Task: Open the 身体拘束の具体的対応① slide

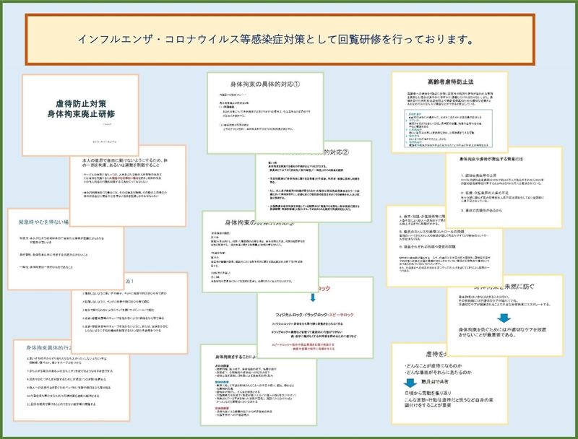Action: tap(265, 113)
